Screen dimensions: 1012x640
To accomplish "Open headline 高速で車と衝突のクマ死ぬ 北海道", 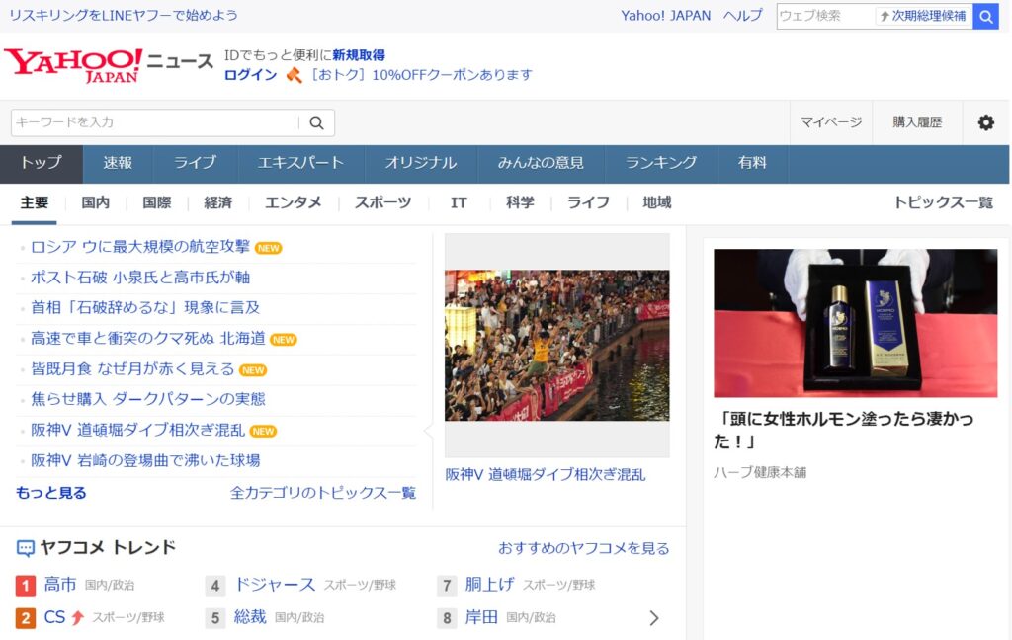I will click(148, 338).
